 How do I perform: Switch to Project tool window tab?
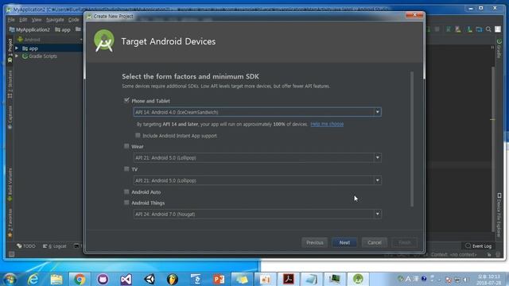click(x=10, y=50)
